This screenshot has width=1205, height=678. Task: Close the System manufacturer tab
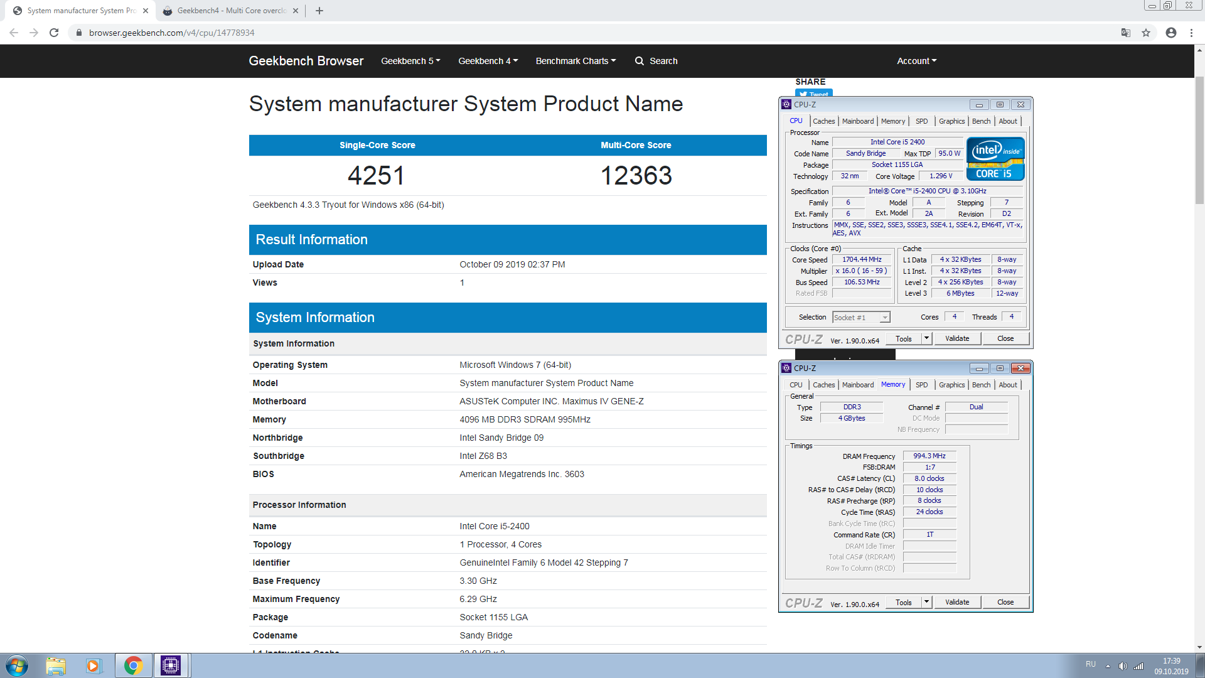coord(146,11)
